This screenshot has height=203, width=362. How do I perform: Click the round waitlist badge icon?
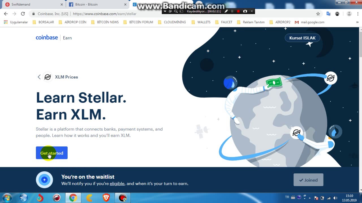44,180
